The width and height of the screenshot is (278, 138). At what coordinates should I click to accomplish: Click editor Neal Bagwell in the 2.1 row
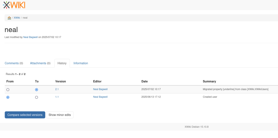[x=100, y=89]
